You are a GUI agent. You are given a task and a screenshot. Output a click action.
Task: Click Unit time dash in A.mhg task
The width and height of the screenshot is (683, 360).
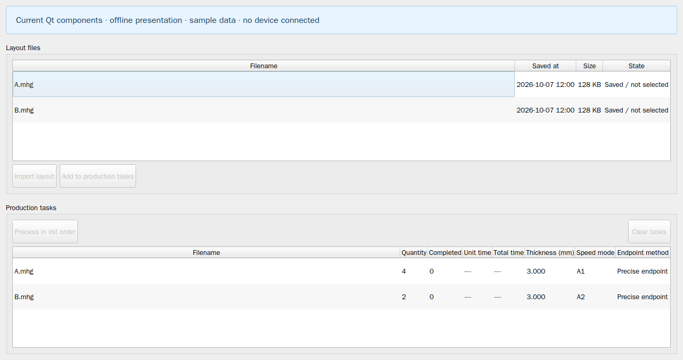click(477, 271)
